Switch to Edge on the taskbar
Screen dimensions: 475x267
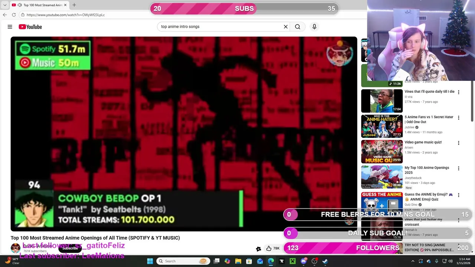point(271,261)
